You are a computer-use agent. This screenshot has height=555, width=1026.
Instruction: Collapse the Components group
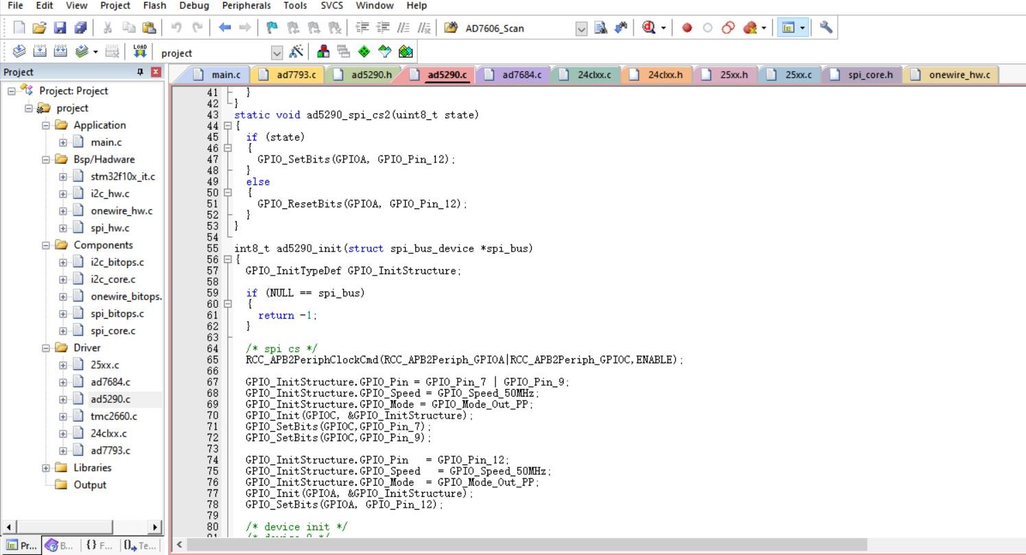45,245
